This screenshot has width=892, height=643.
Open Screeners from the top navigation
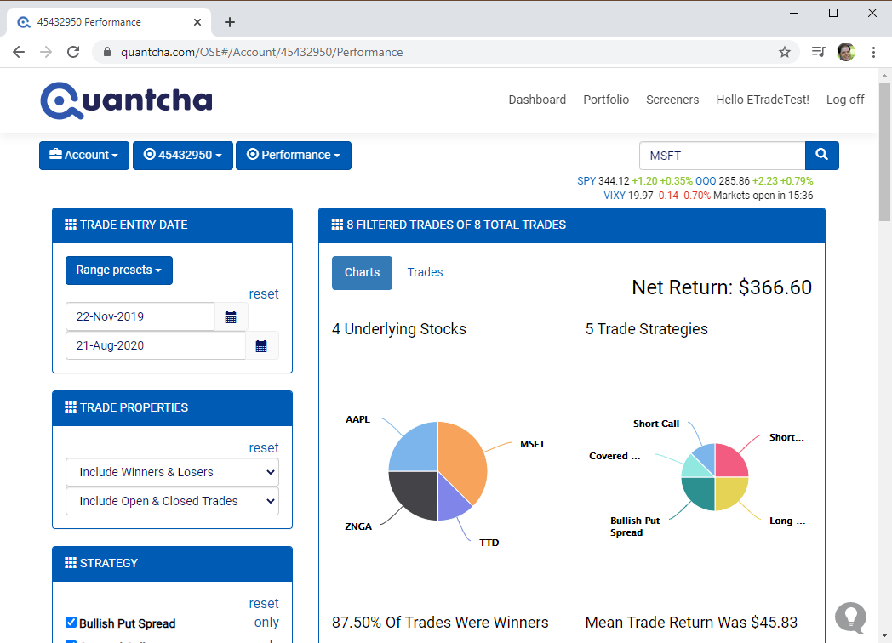click(x=672, y=100)
